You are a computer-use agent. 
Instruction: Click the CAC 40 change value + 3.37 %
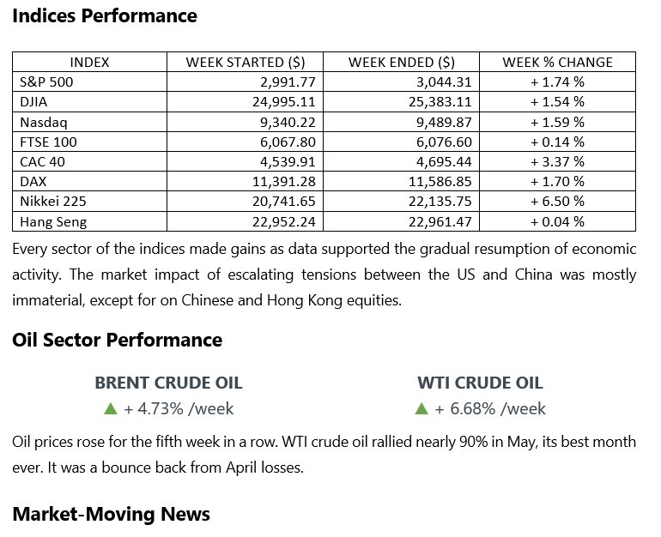click(x=557, y=161)
